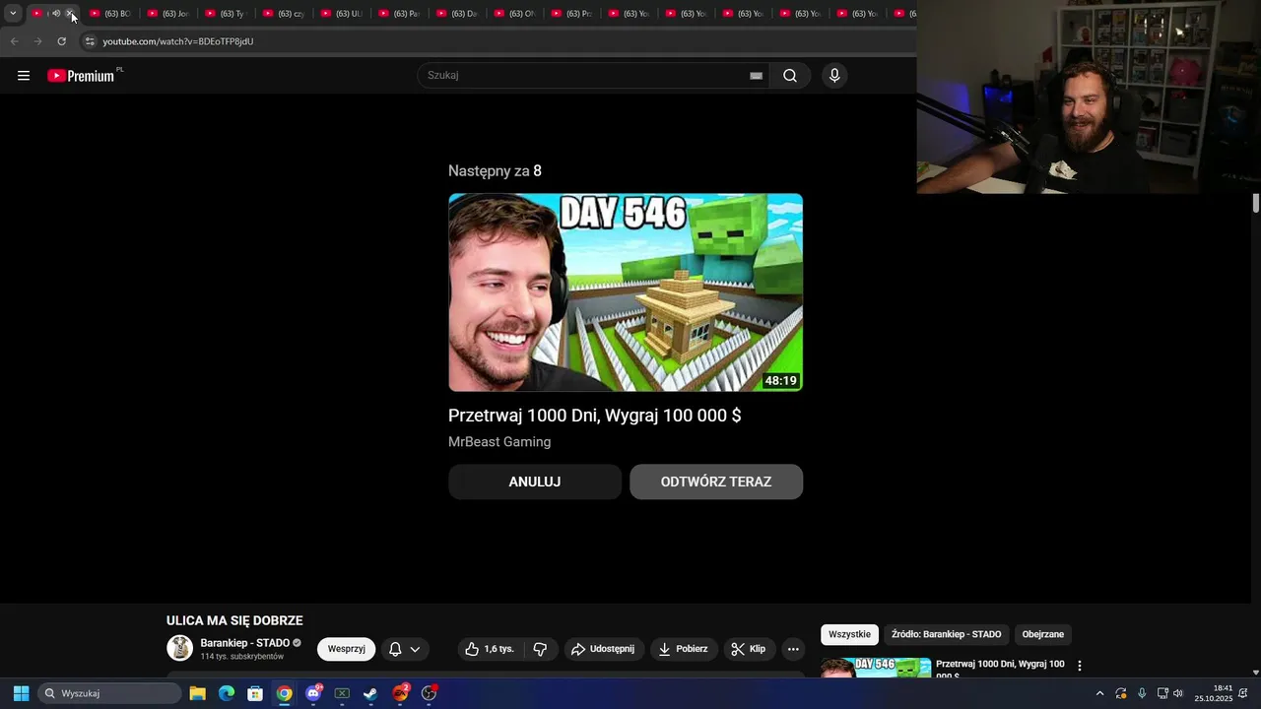Open Microsoft Edge from the taskbar
The height and width of the screenshot is (709, 1261).
[x=227, y=693]
